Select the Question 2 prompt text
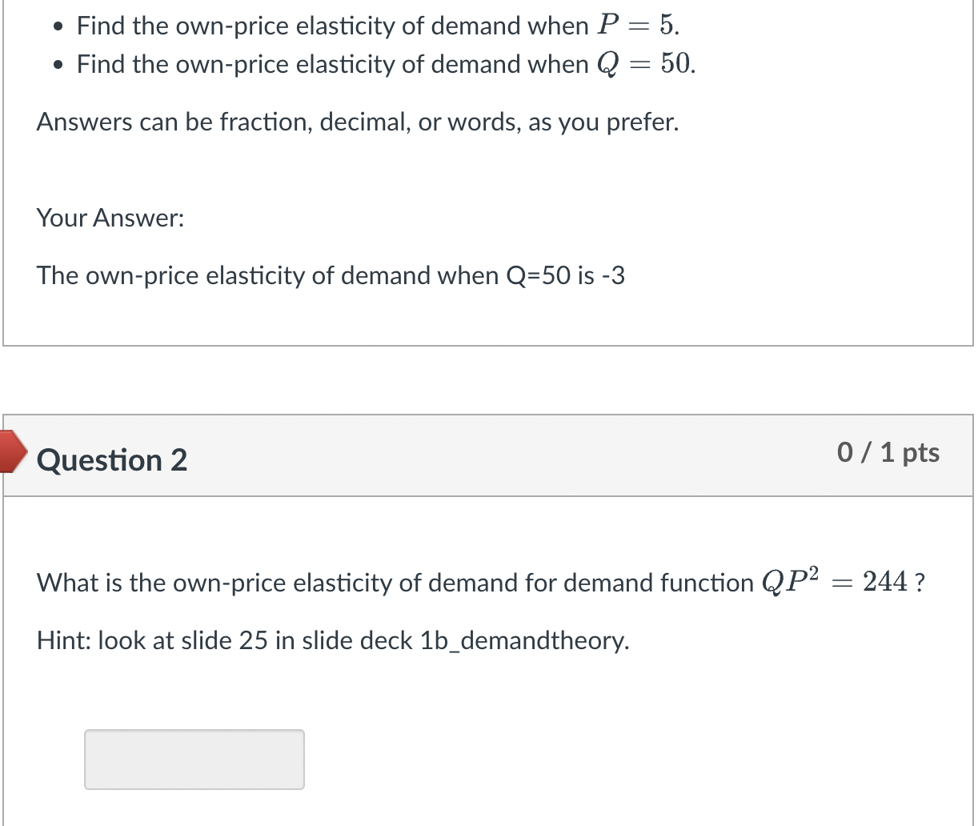This screenshot has height=826, width=978. tap(480, 582)
